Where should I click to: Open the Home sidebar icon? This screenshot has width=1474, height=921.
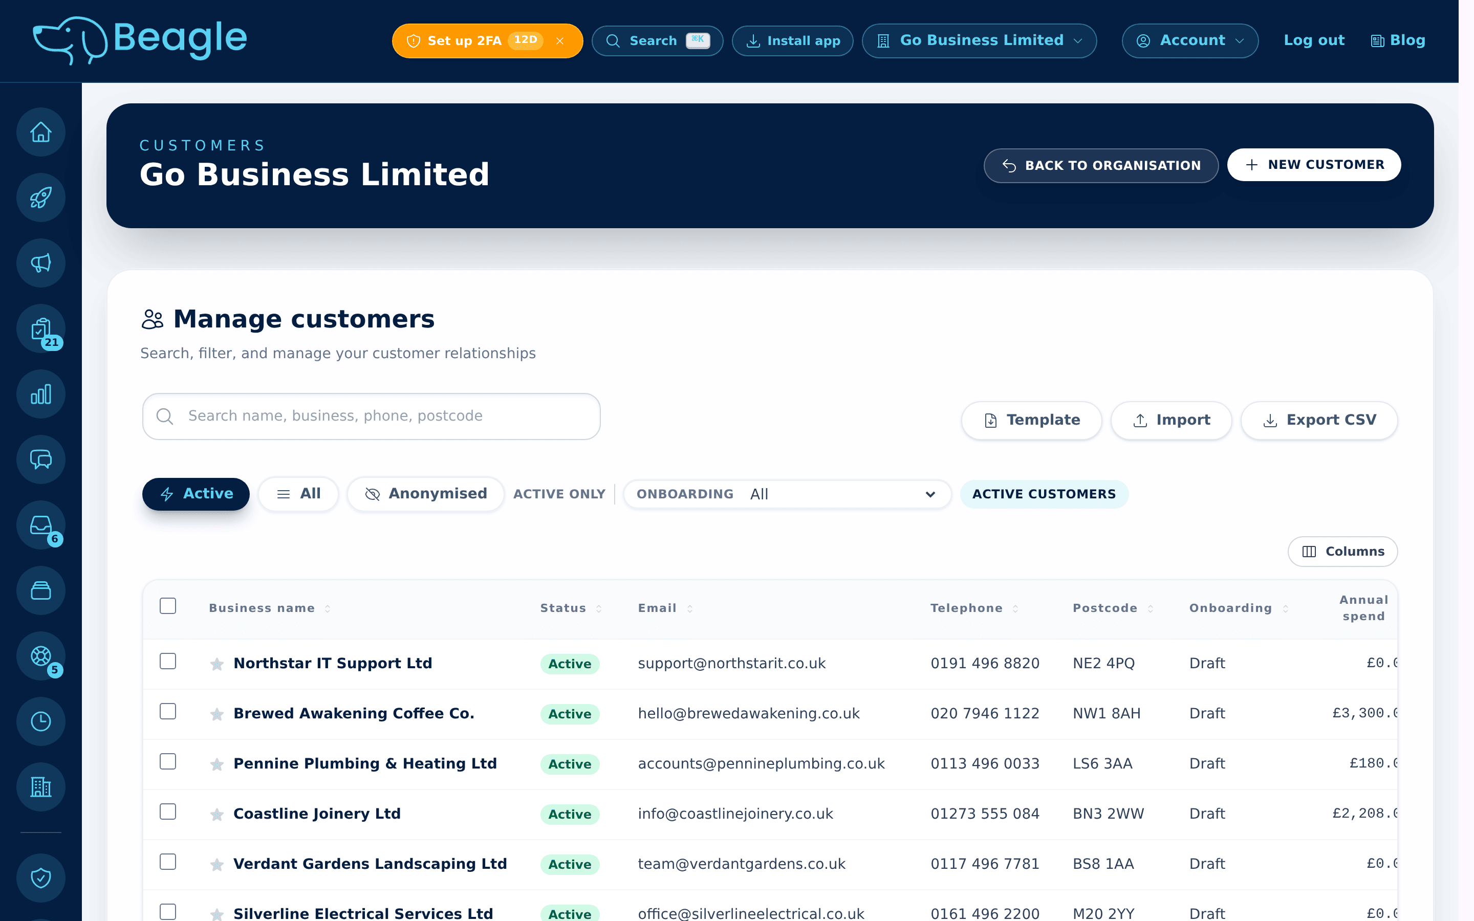(x=41, y=132)
